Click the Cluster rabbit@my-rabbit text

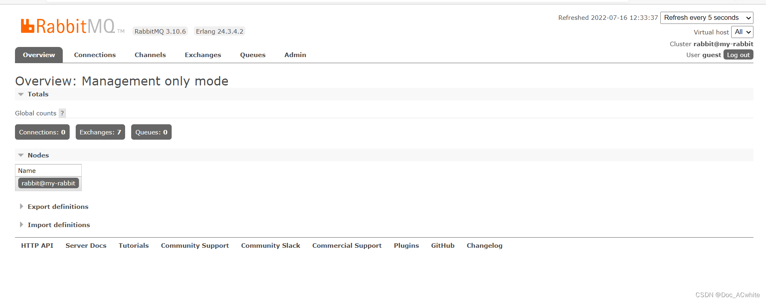click(x=711, y=44)
